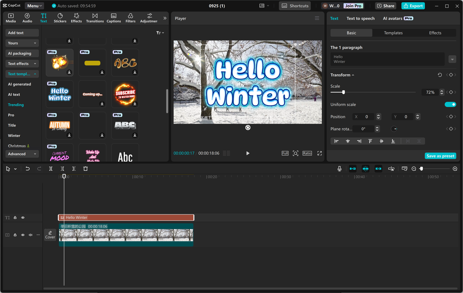
Task: Open the Filters panel
Action: (x=130, y=18)
